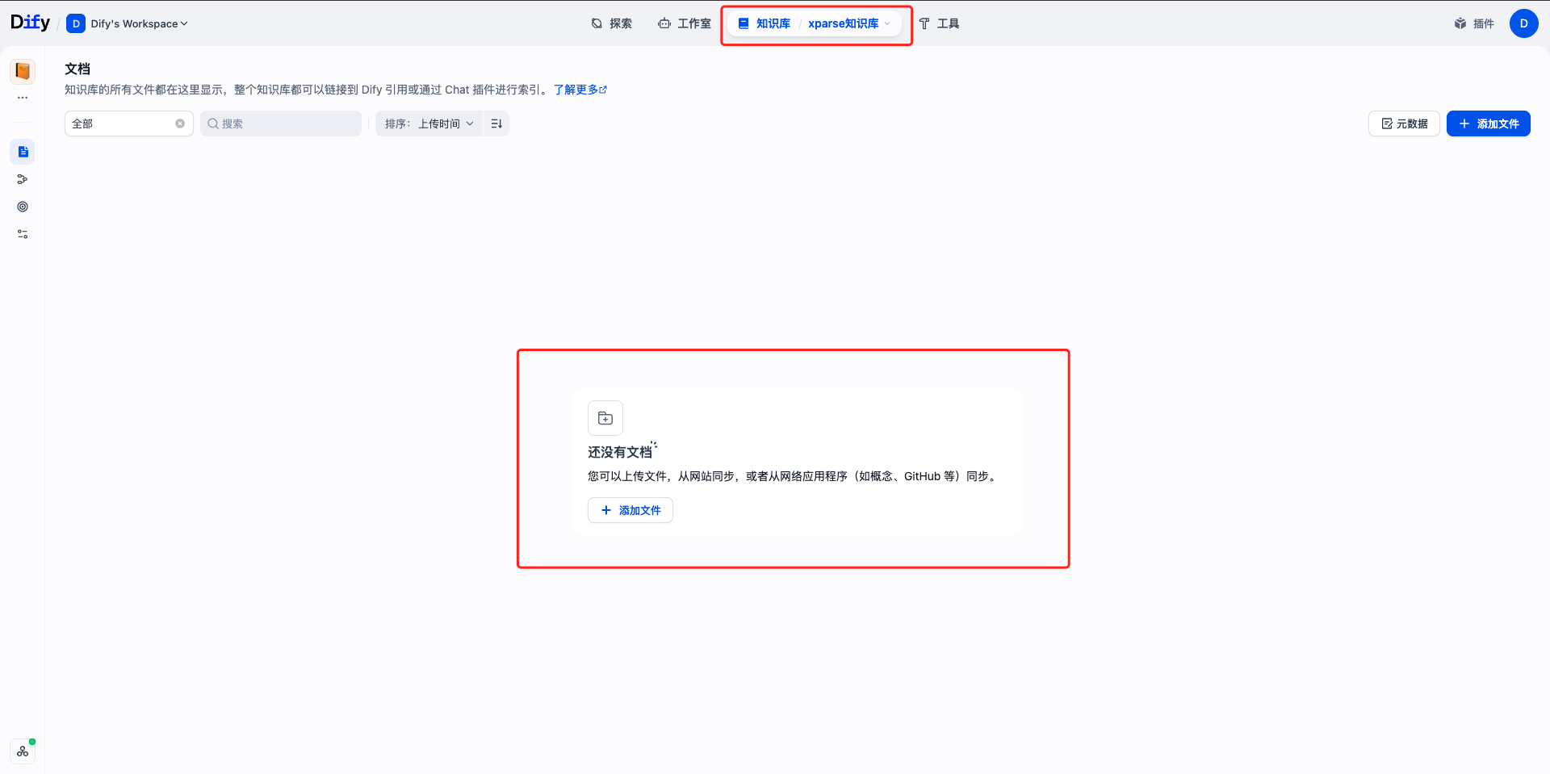Click the user avatar circle top right
1550x774 pixels.
[1524, 23]
